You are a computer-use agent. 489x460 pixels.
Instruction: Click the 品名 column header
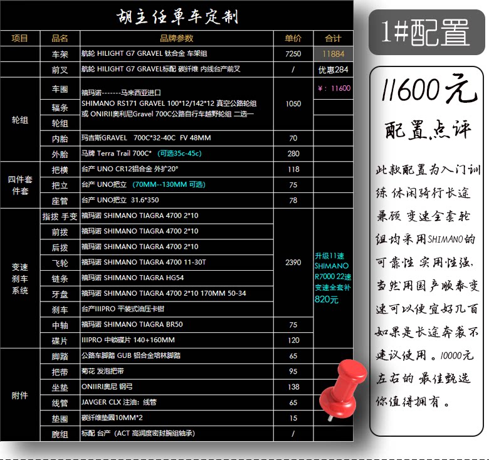click(x=60, y=38)
